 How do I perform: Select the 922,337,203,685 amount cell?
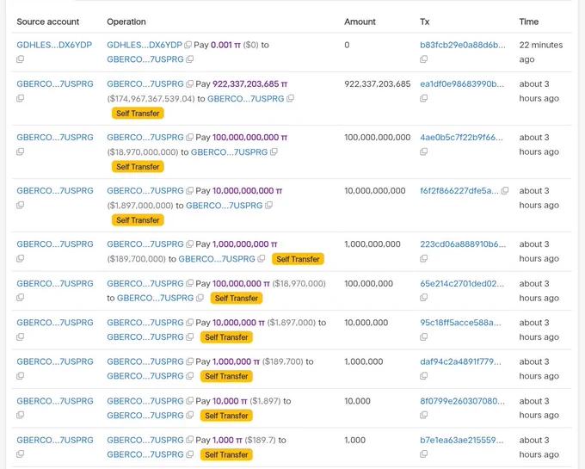pos(377,84)
